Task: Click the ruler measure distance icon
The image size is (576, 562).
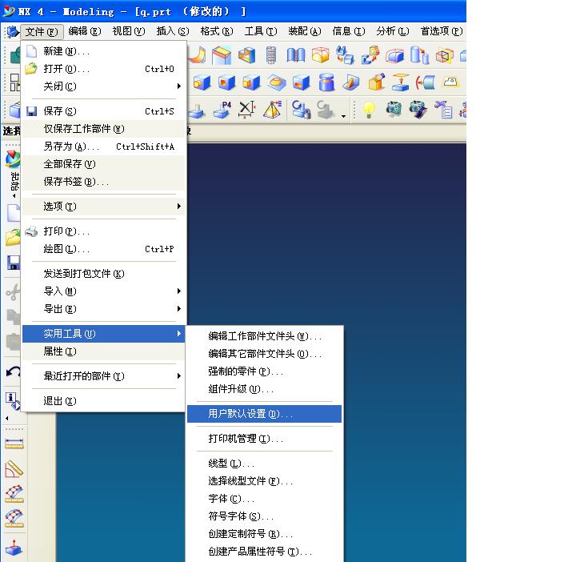Action: 14,444
